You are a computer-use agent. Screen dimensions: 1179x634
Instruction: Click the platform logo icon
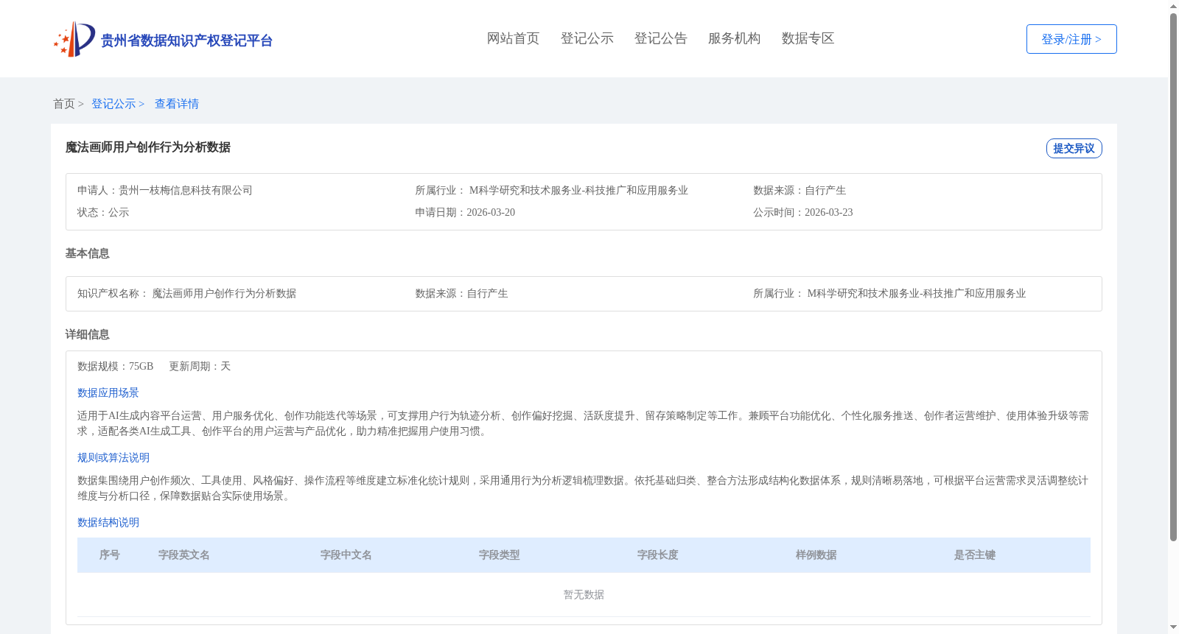(x=74, y=39)
